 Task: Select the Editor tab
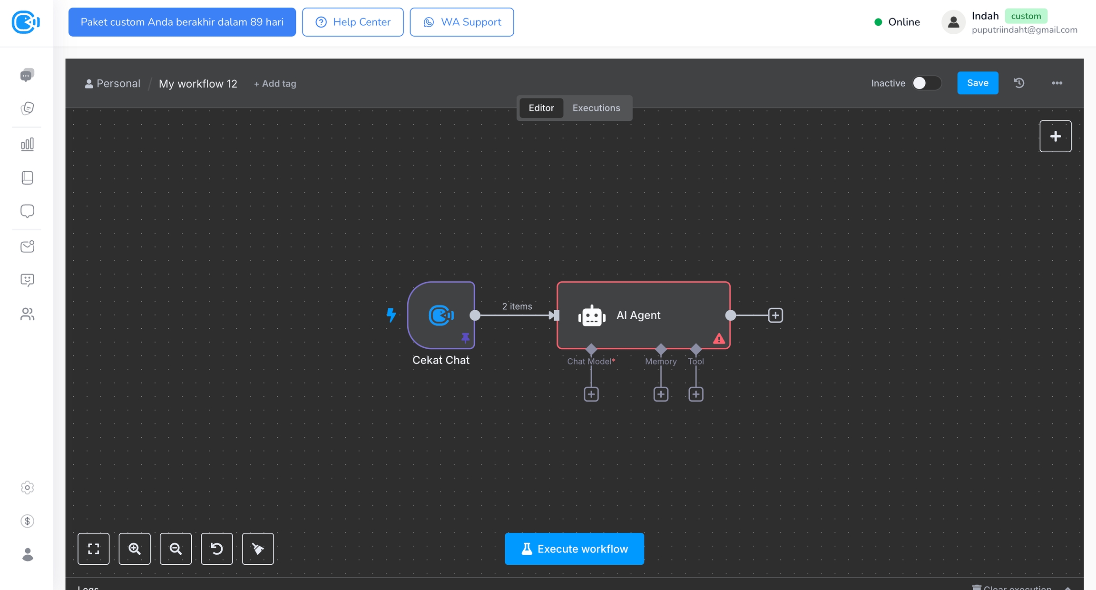pyautogui.click(x=541, y=108)
